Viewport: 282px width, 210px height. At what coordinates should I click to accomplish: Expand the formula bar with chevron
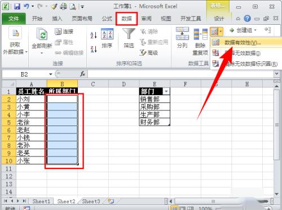click(x=276, y=74)
